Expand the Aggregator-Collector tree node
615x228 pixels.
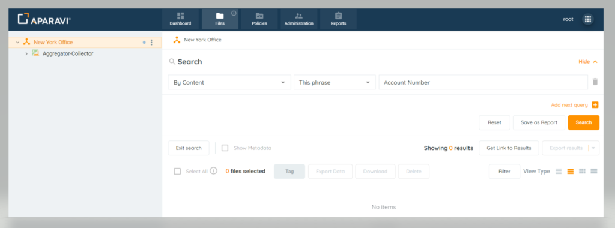26,53
